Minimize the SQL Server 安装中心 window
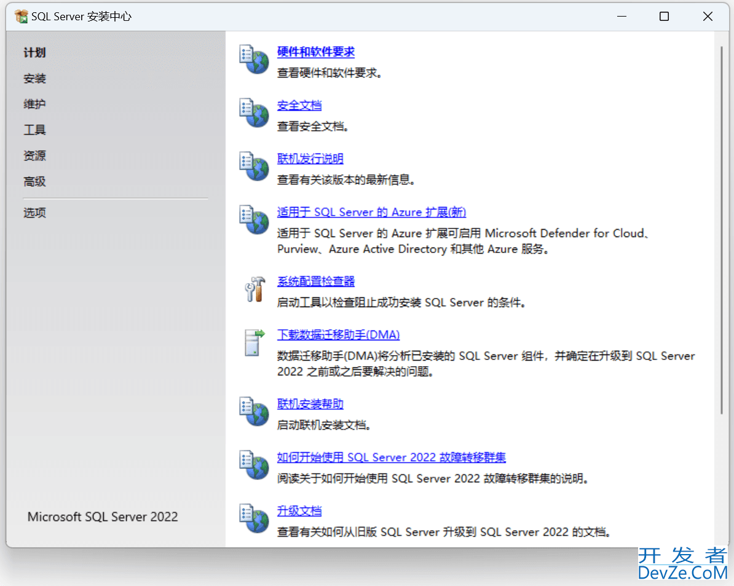 coord(622,17)
